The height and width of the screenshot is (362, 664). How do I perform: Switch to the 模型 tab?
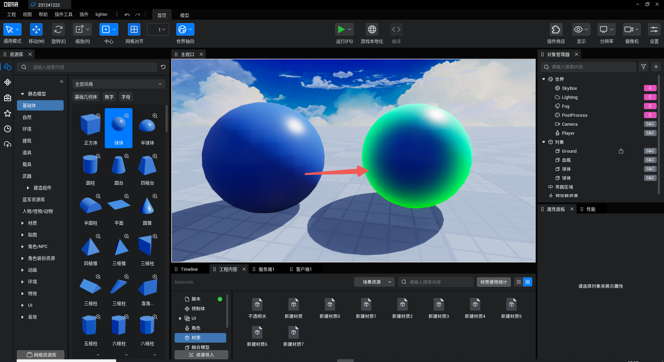pyautogui.click(x=185, y=15)
